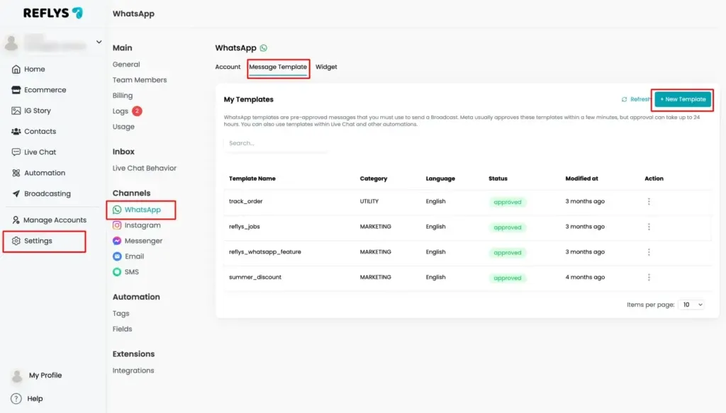This screenshot has width=726, height=413.
Task: Focus the template Search field
Action: coord(276,143)
